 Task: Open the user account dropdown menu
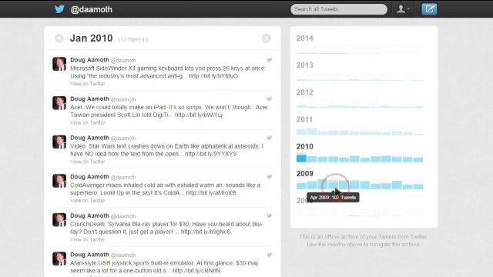tap(403, 9)
